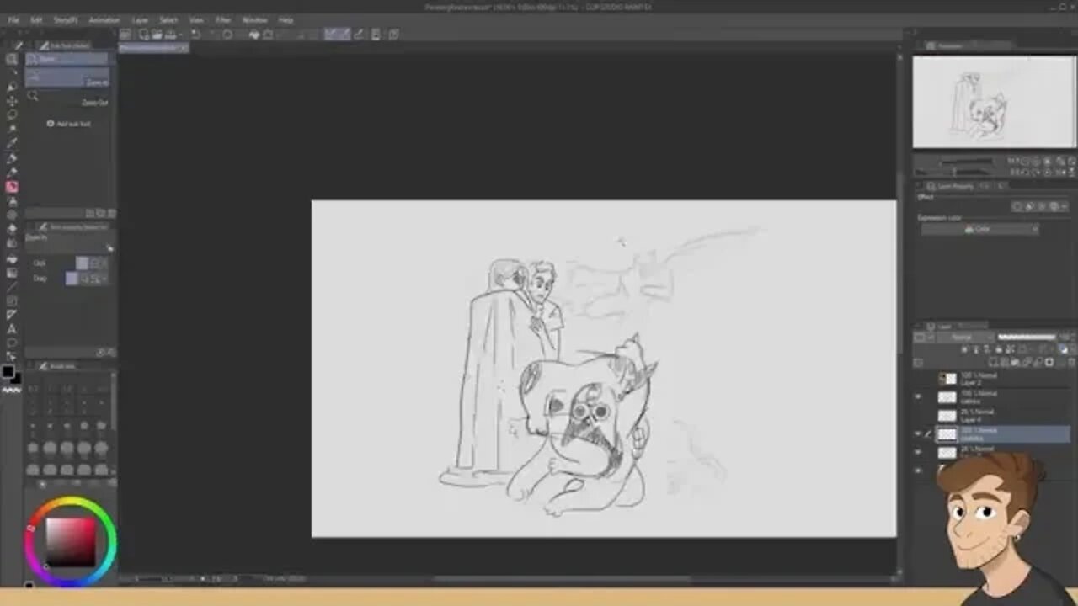Open the Edit menu
1078x606 pixels.
[x=36, y=19]
